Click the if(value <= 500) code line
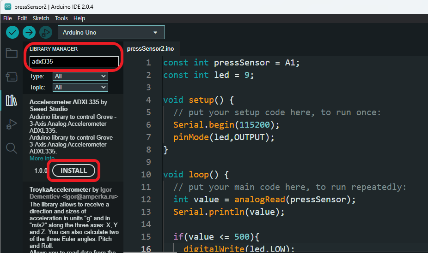Screen dimensions: 428x253 [x=216, y=237]
